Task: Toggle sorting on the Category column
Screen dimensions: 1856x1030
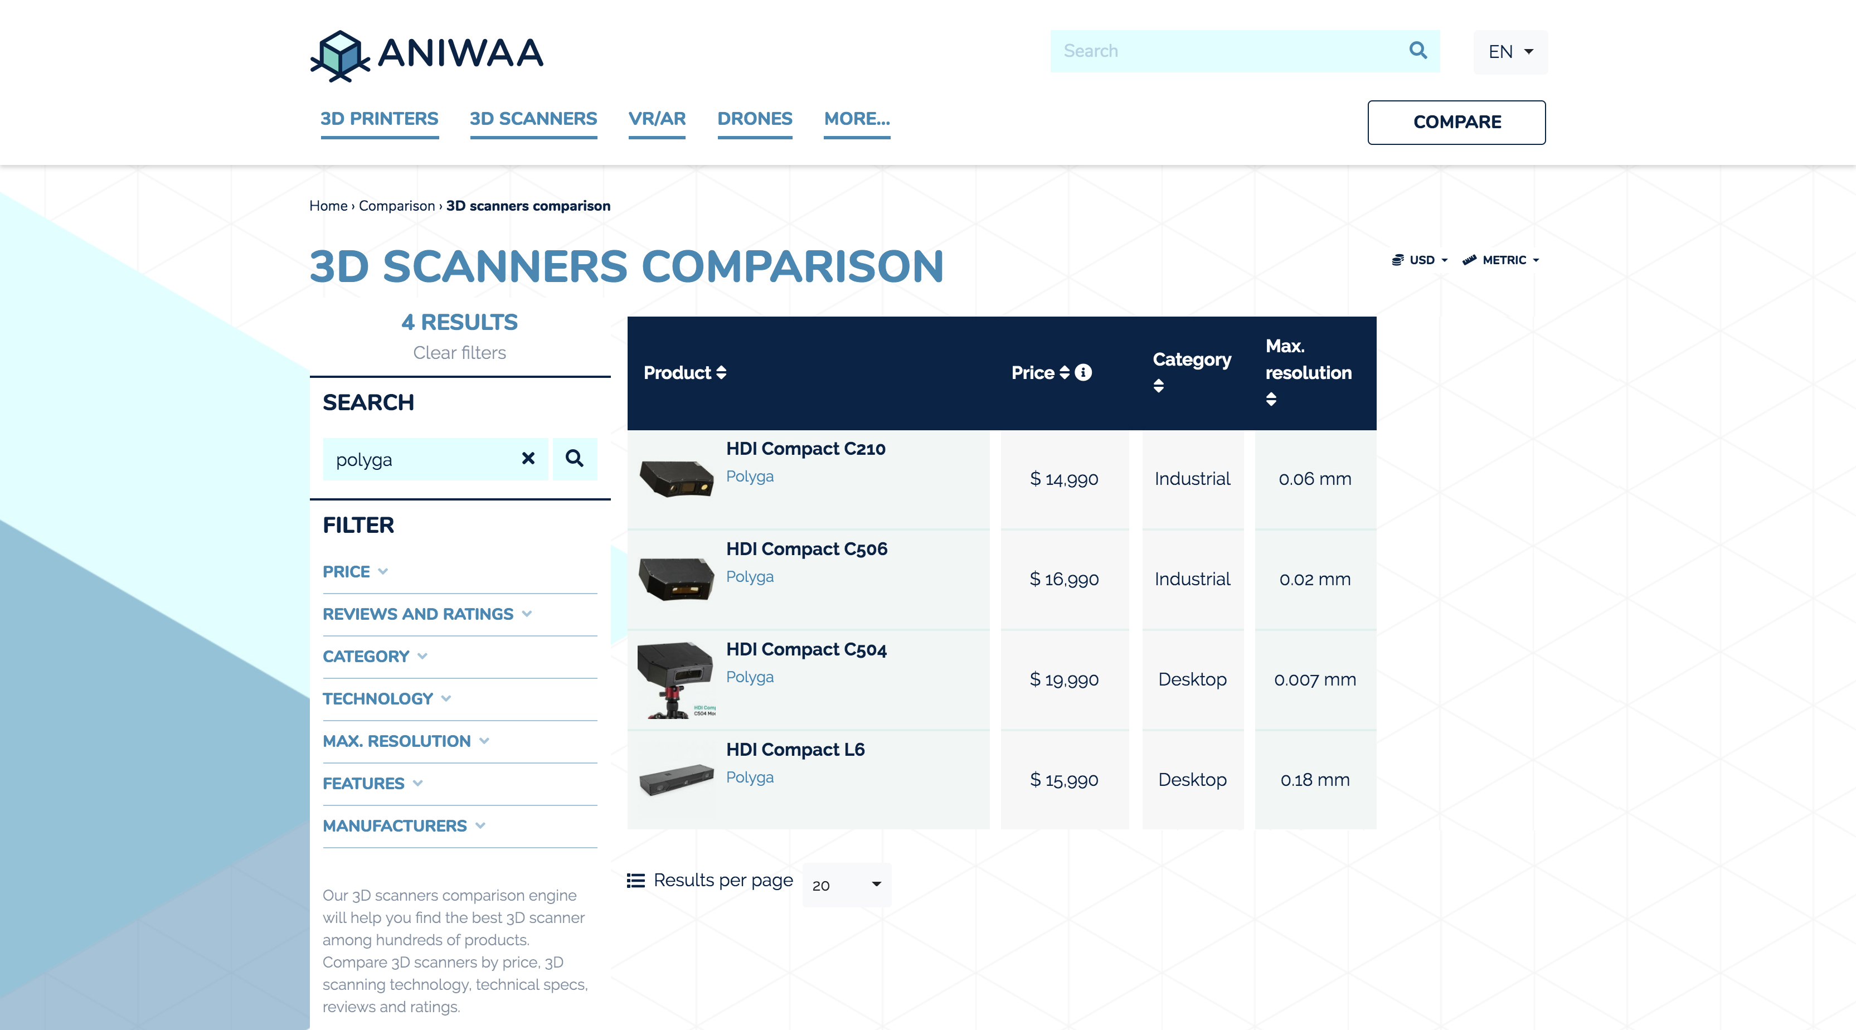Action: (x=1159, y=385)
